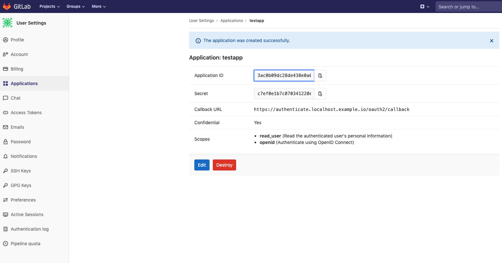The width and height of the screenshot is (502, 263).
Task: Click the Edit application button
Action: [202, 165]
